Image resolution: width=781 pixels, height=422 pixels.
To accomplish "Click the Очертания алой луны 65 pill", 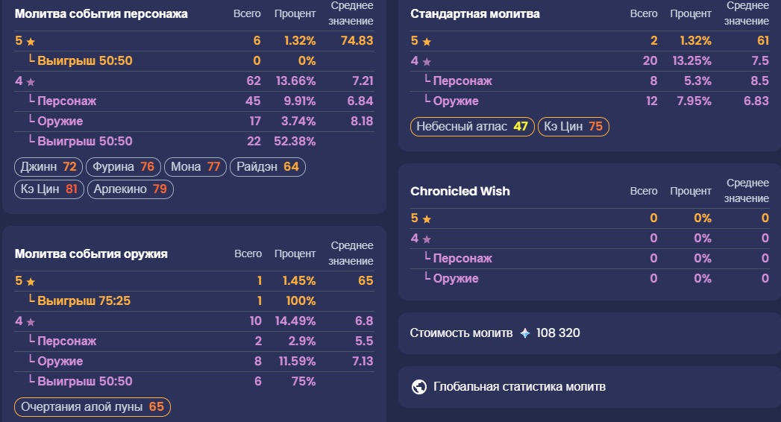I will click(92, 407).
